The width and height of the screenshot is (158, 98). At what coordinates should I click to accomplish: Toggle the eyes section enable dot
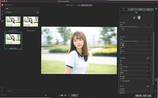[x=121, y=58]
